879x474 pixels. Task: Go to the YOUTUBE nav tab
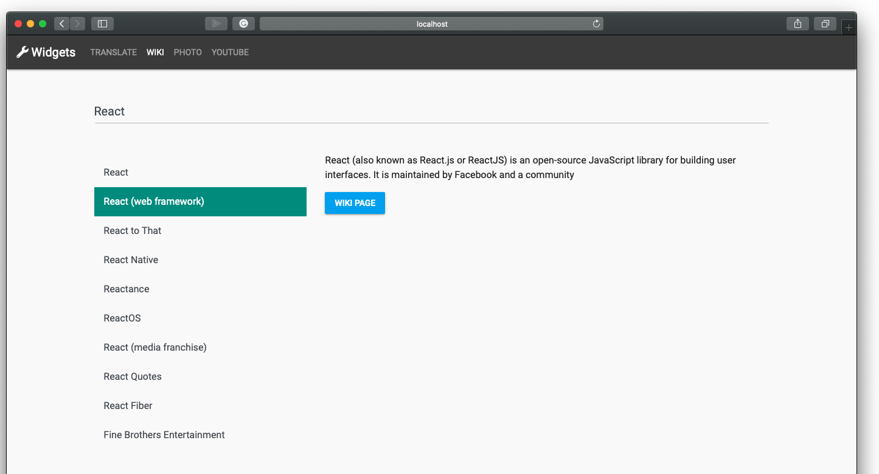coord(230,52)
